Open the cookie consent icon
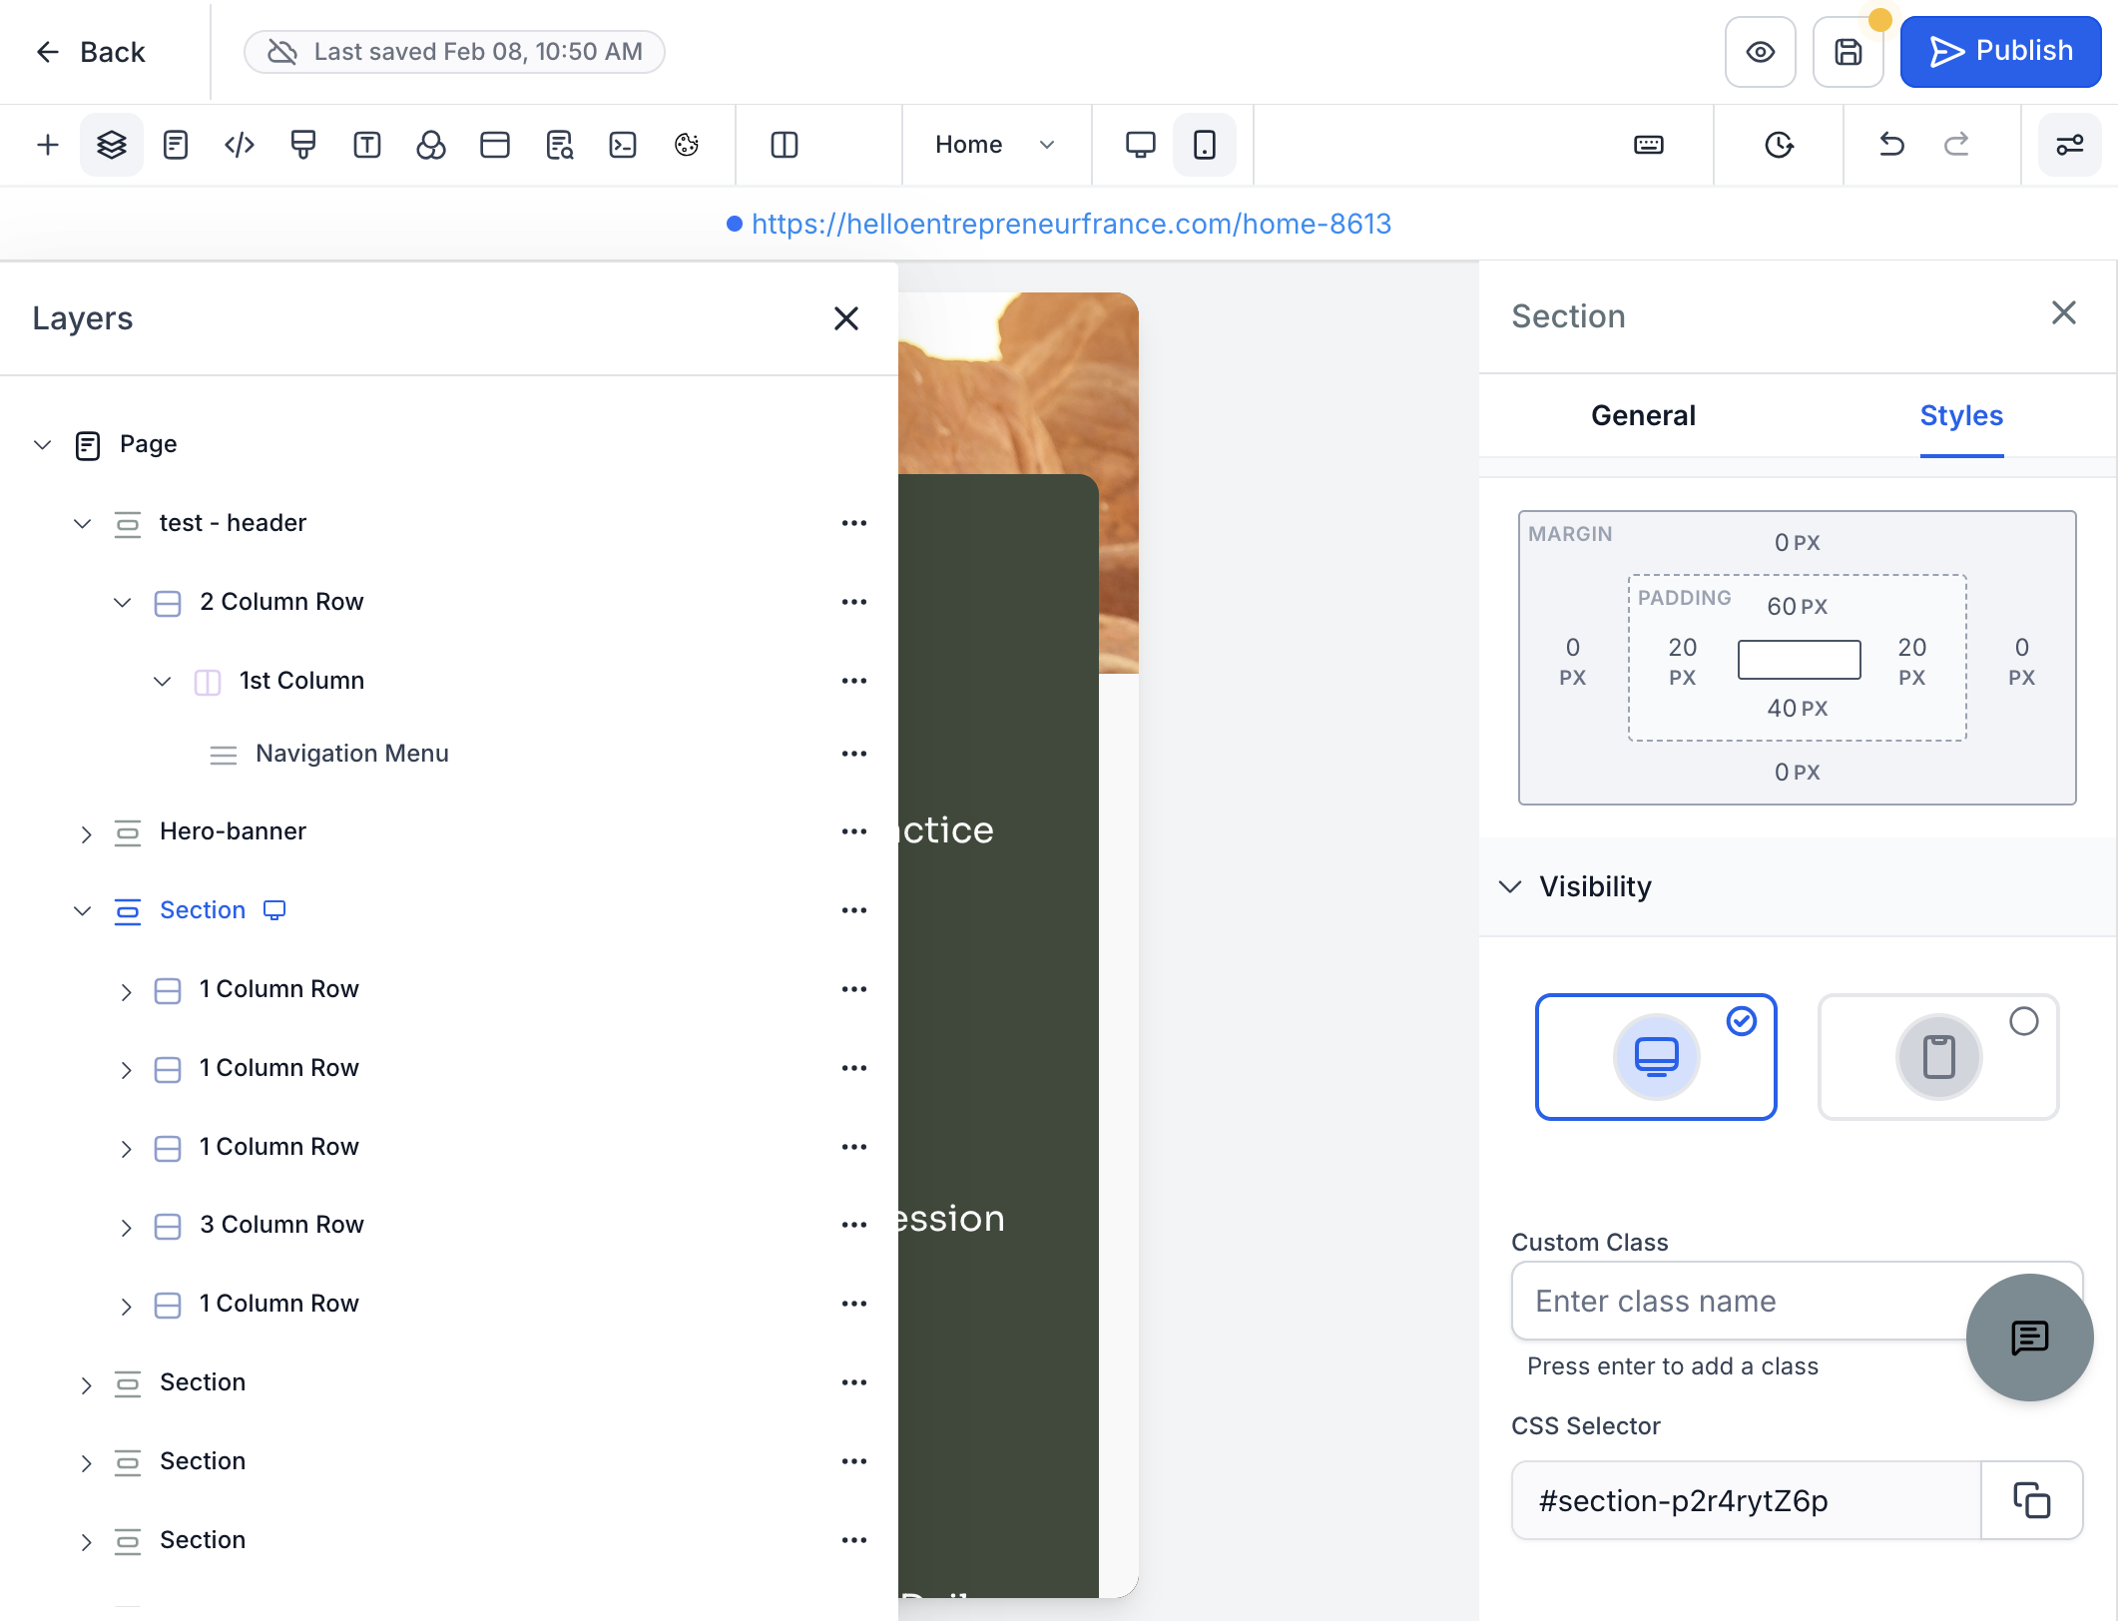The image size is (2118, 1621). coord(687,145)
